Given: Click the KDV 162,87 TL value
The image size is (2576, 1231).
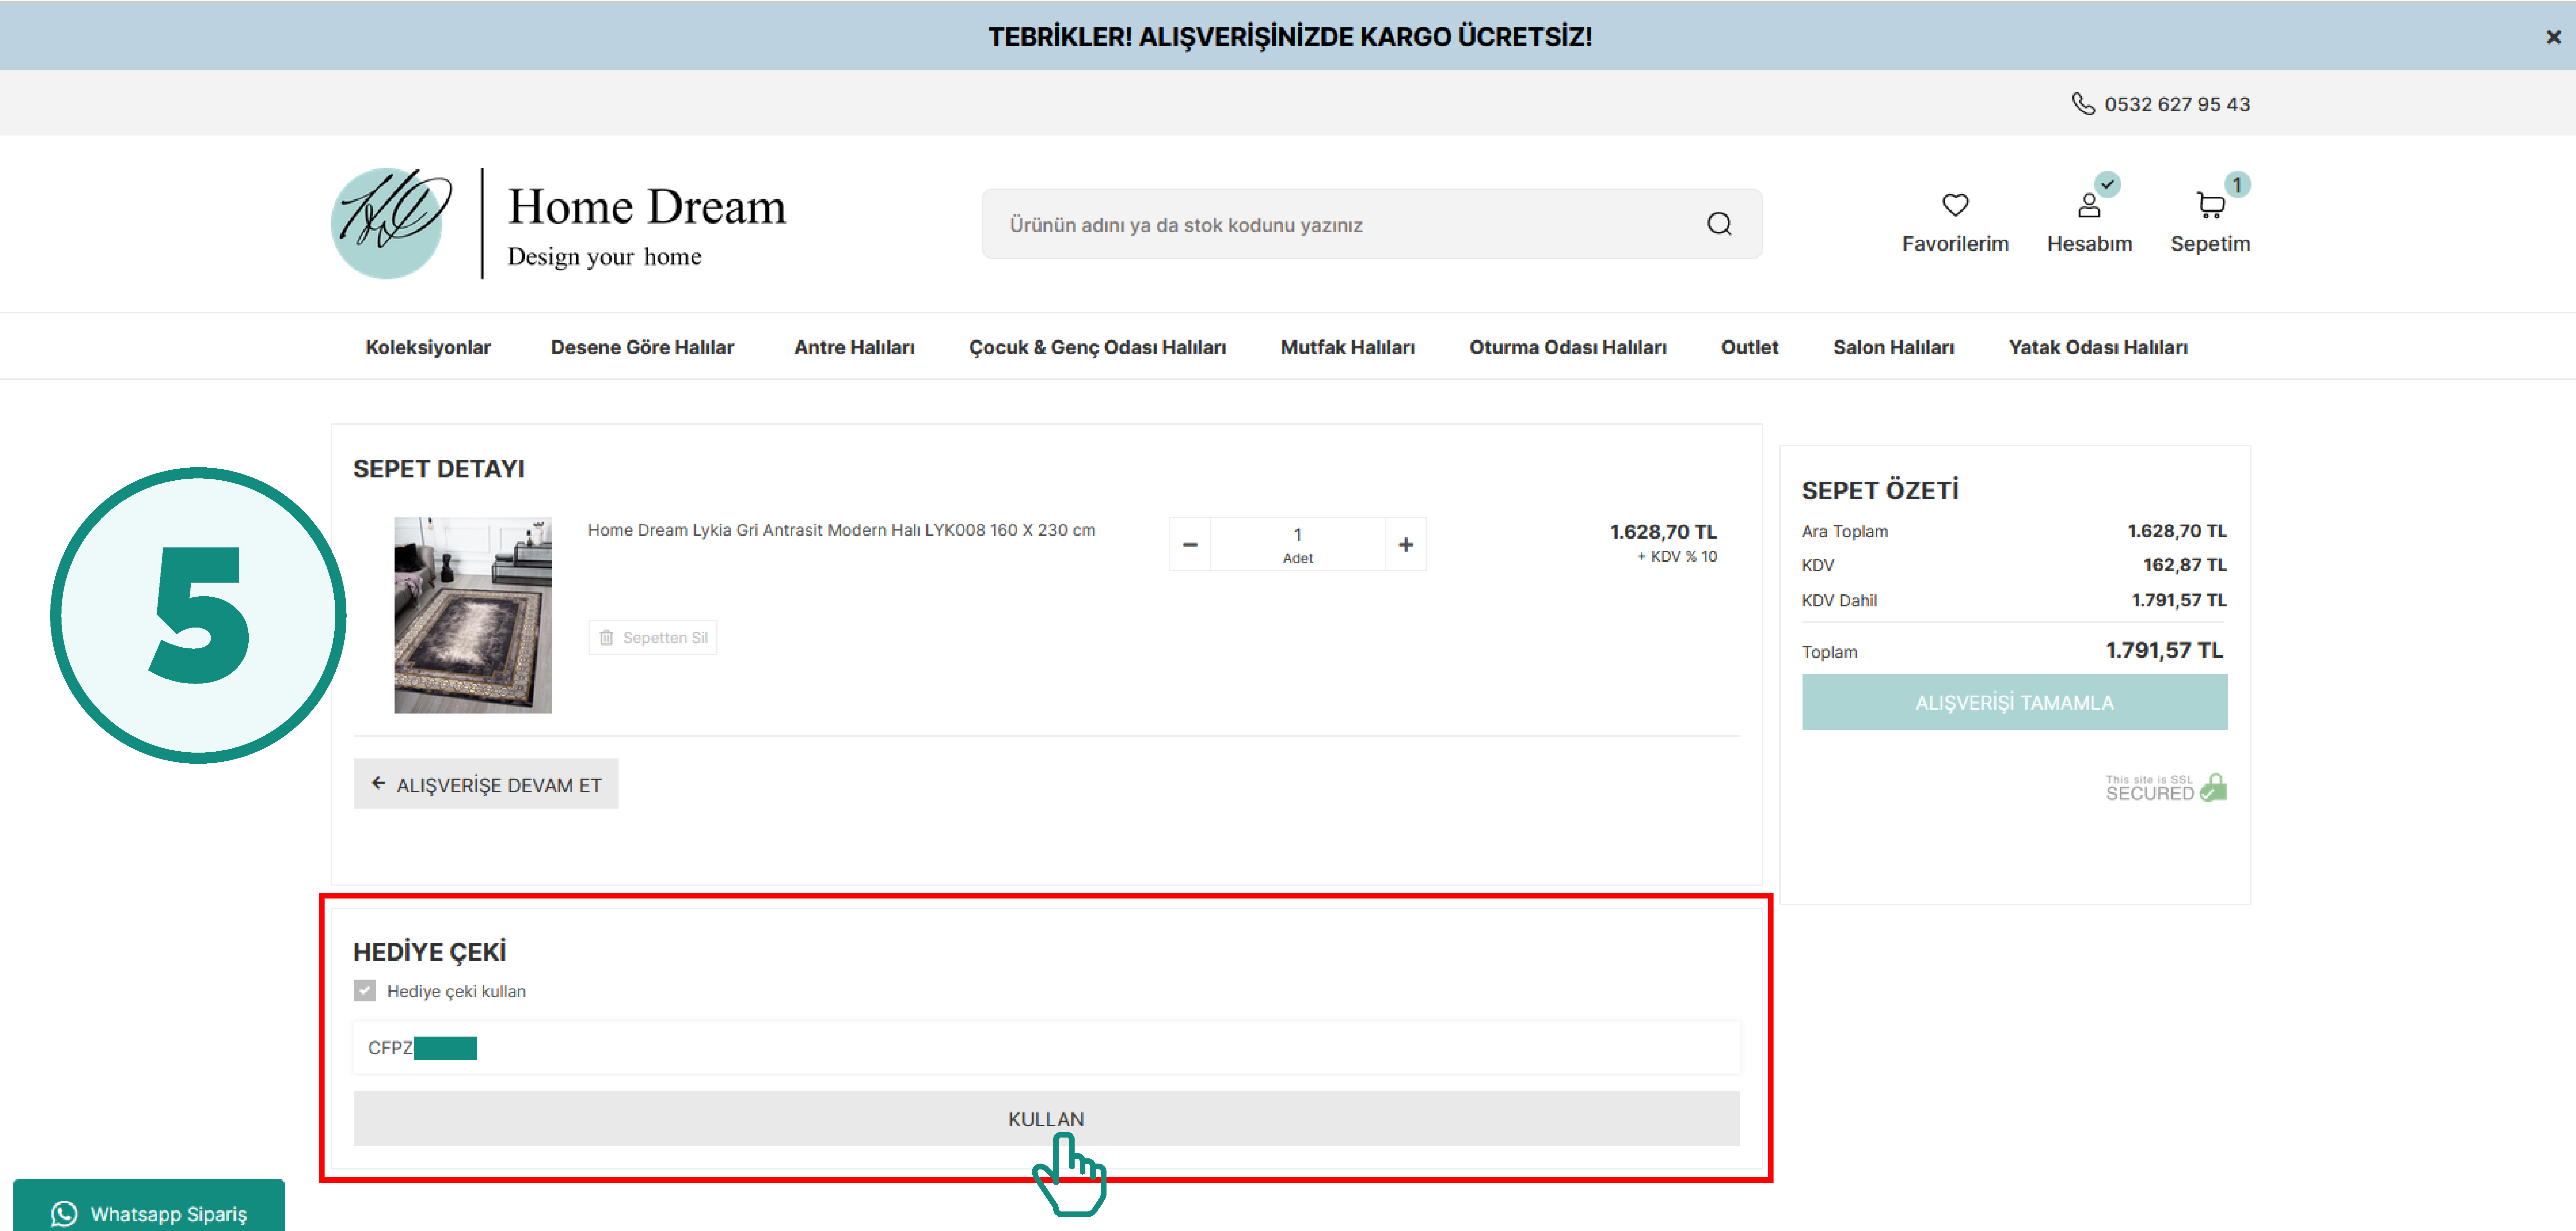Looking at the screenshot, I should point(2185,565).
